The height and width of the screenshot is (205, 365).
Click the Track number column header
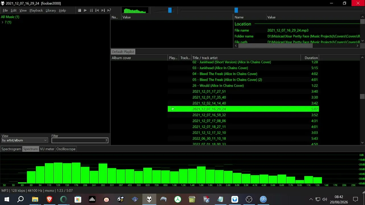pyautogui.click(x=185, y=58)
